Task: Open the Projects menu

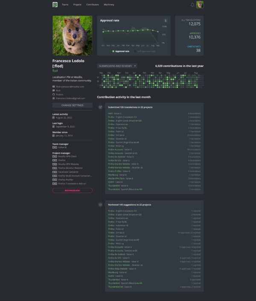Action: point(77,5)
